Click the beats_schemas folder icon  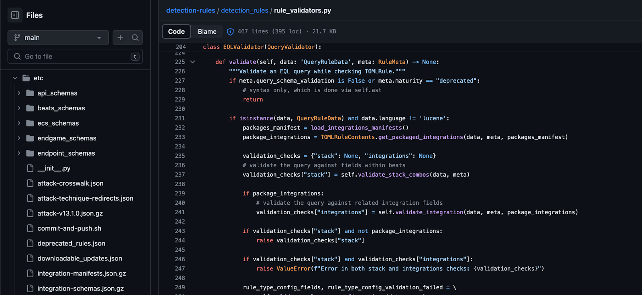pyautogui.click(x=30, y=108)
